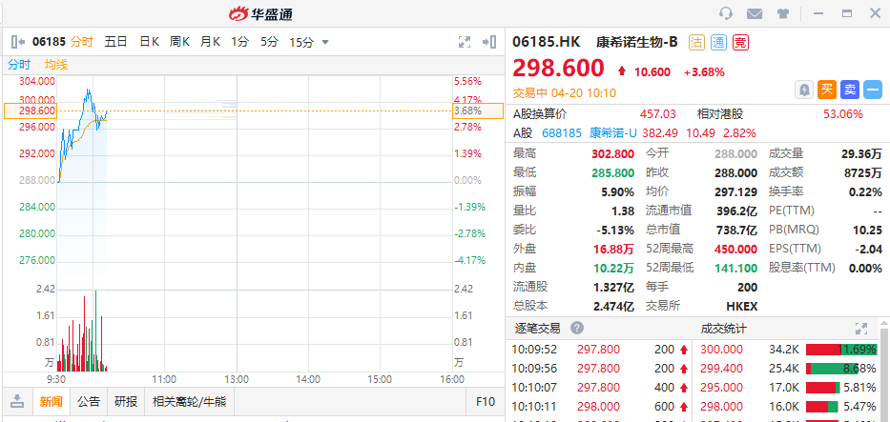Image resolution: width=890 pixels, height=422 pixels.
Task: Open the 研报 research reports tab
Action: 126,402
